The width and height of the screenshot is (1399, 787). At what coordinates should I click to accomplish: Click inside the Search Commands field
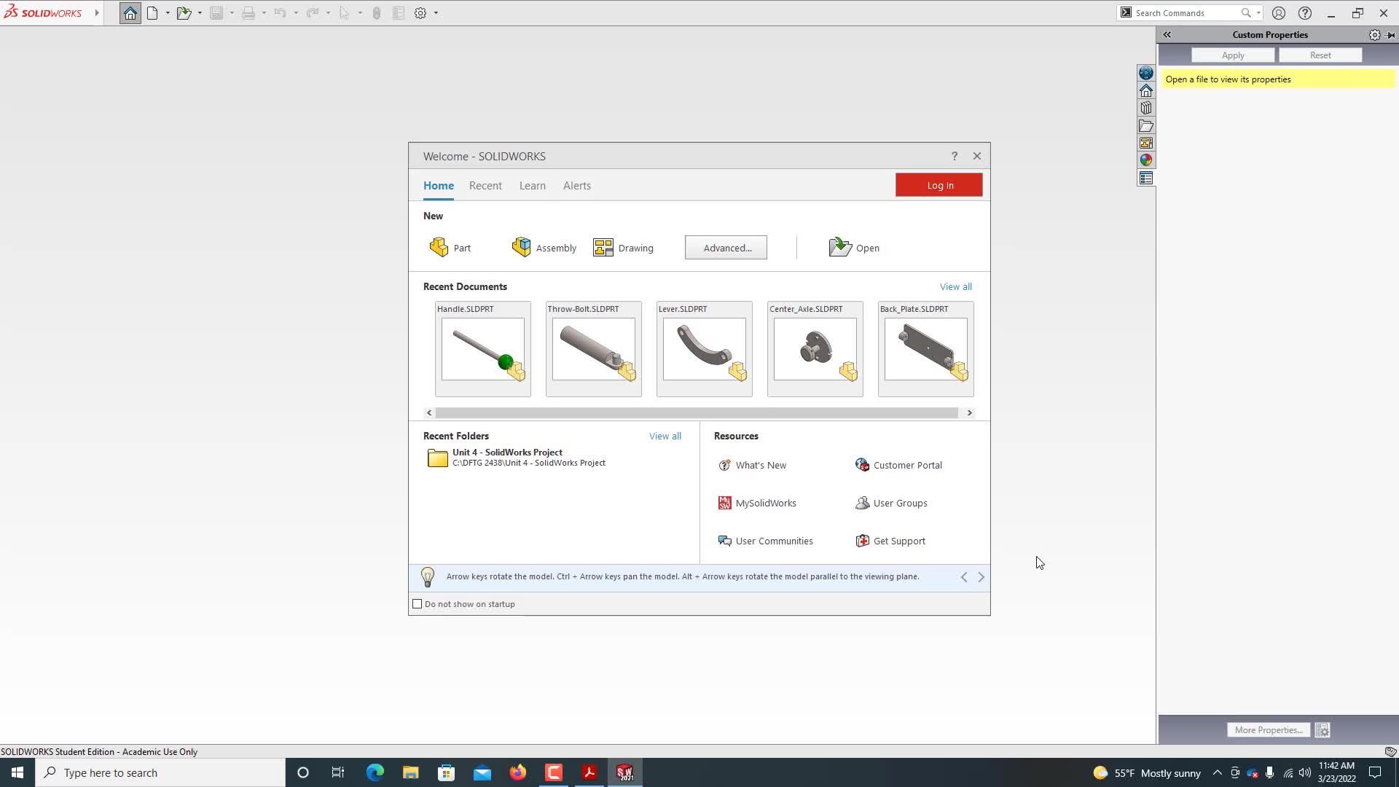coord(1186,13)
